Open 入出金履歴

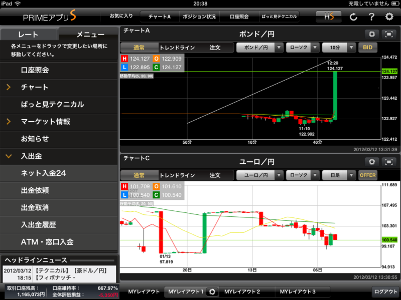pyautogui.click(x=59, y=225)
